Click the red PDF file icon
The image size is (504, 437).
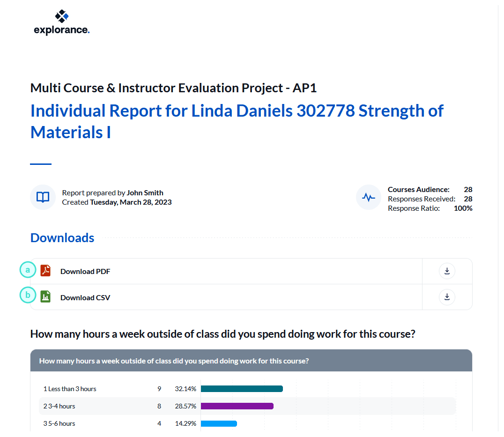tap(45, 271)
